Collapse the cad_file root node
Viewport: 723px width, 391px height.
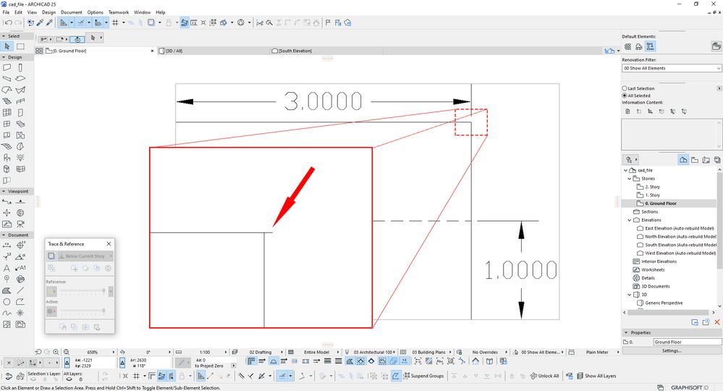[x=626, y=170]
